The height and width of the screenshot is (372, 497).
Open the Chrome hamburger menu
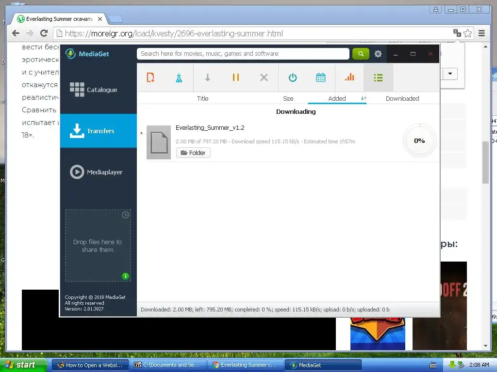(x=482, y=33)
